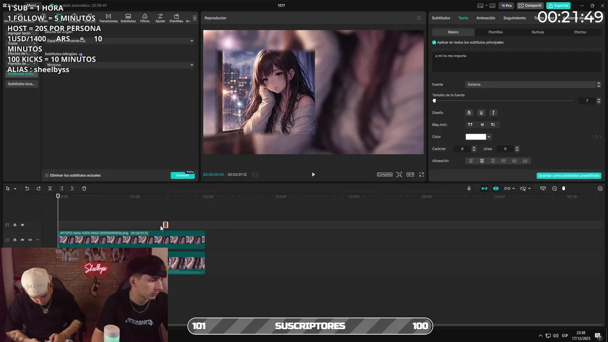Viewport: 608px width, 342px height.
Task: Mute the main video track audio
Action: (x=30, y=240)
